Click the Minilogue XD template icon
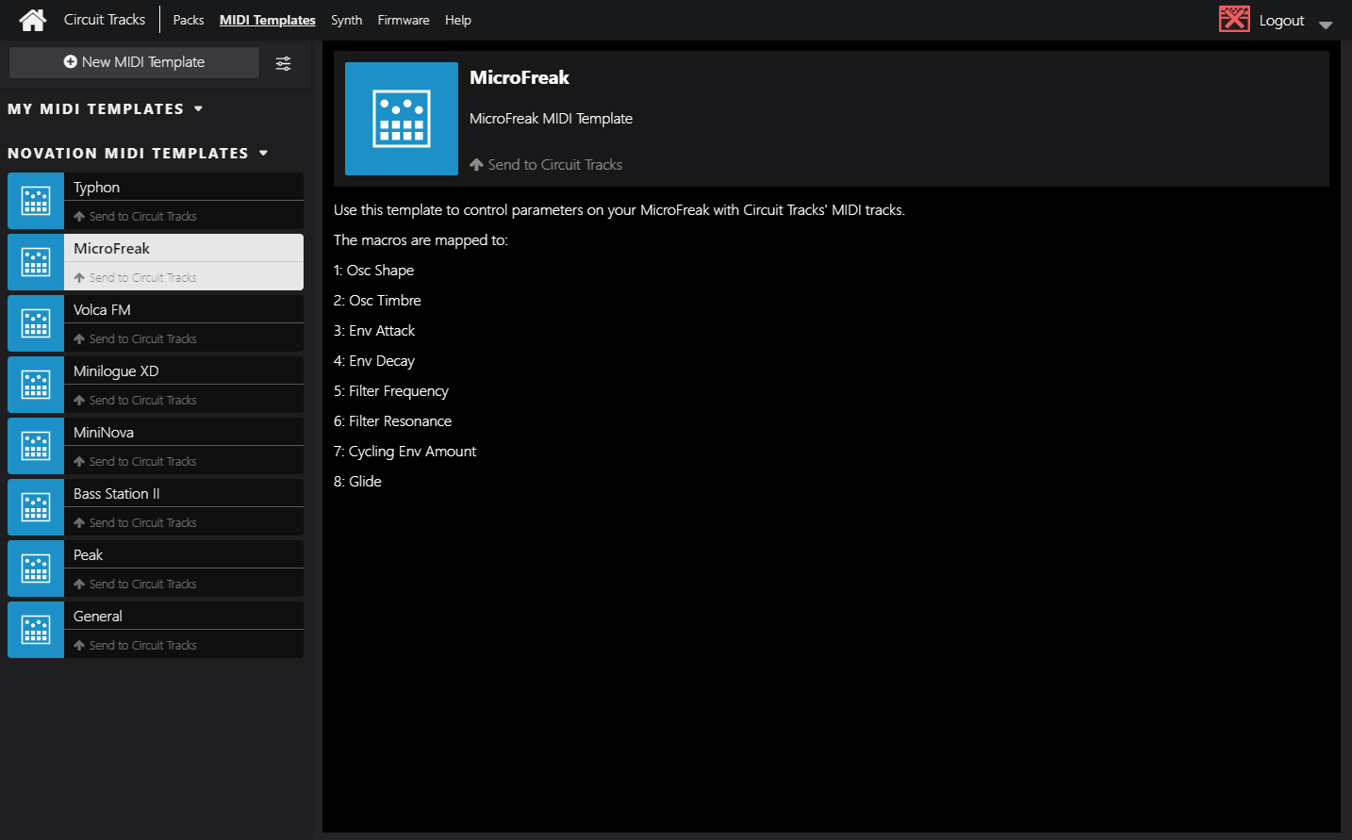 (36, 385)
